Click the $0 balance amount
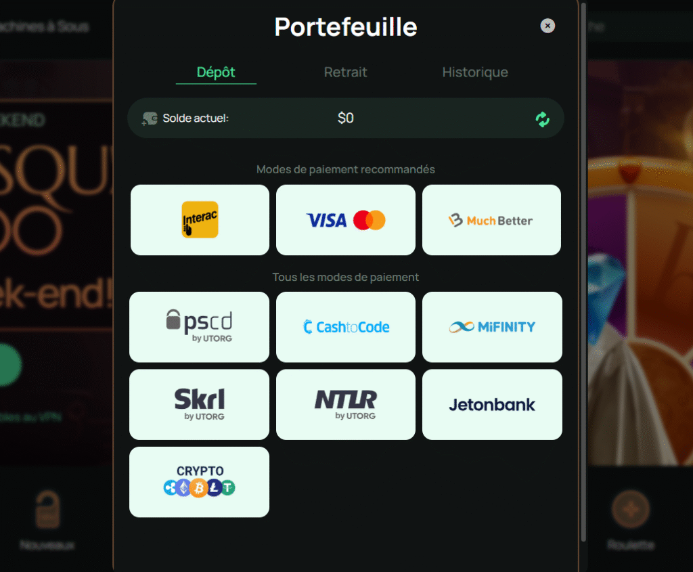 [x=346, y=118]
